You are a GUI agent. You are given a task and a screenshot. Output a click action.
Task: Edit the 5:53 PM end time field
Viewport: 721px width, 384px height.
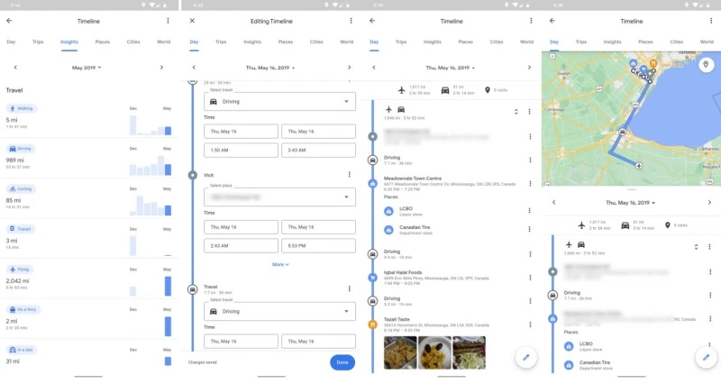(x=318, y=245)
